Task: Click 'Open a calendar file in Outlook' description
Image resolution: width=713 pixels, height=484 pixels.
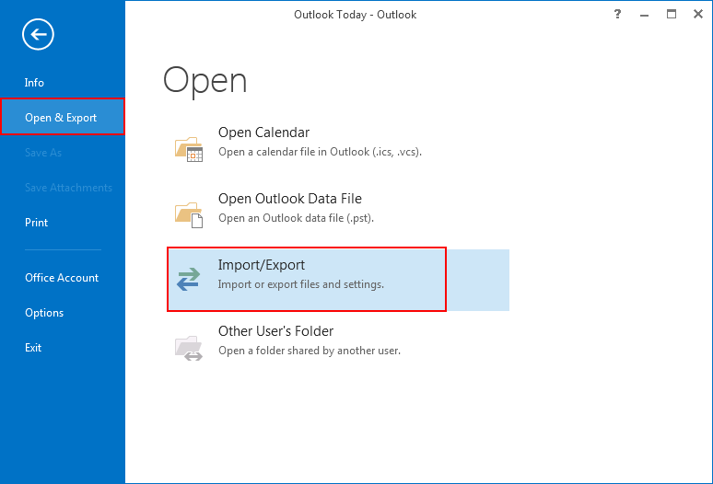Action: click(321, 152)
